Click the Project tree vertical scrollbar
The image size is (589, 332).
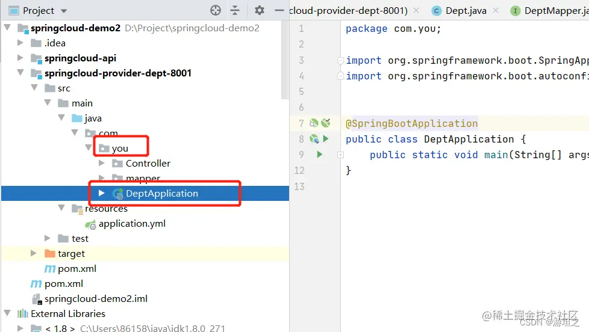click(285, 60)
